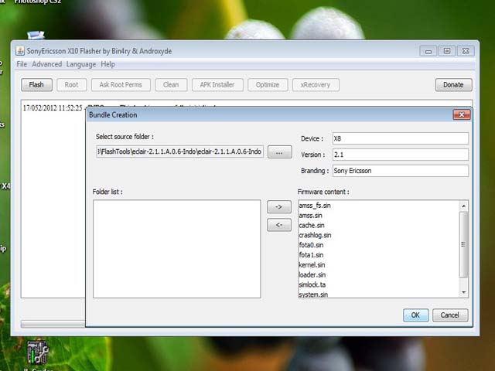Viewport: 495px width, 371px height.
Task: Click the Device input field
Action: [401, 138]
